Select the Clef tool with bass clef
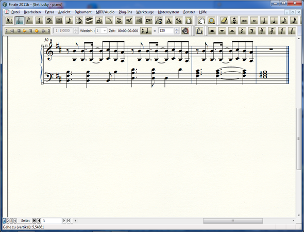 49,21
